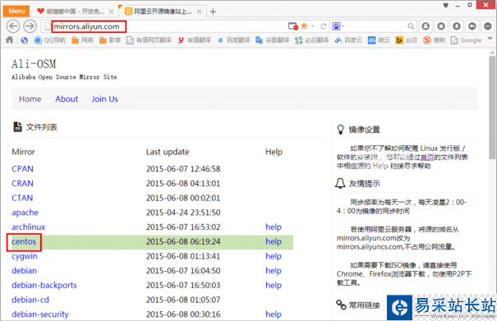This screenshot has width=497, height=321.
Task: Bookmark this page with the orange star
Action: pyautogui.click(x=304, y=26)
